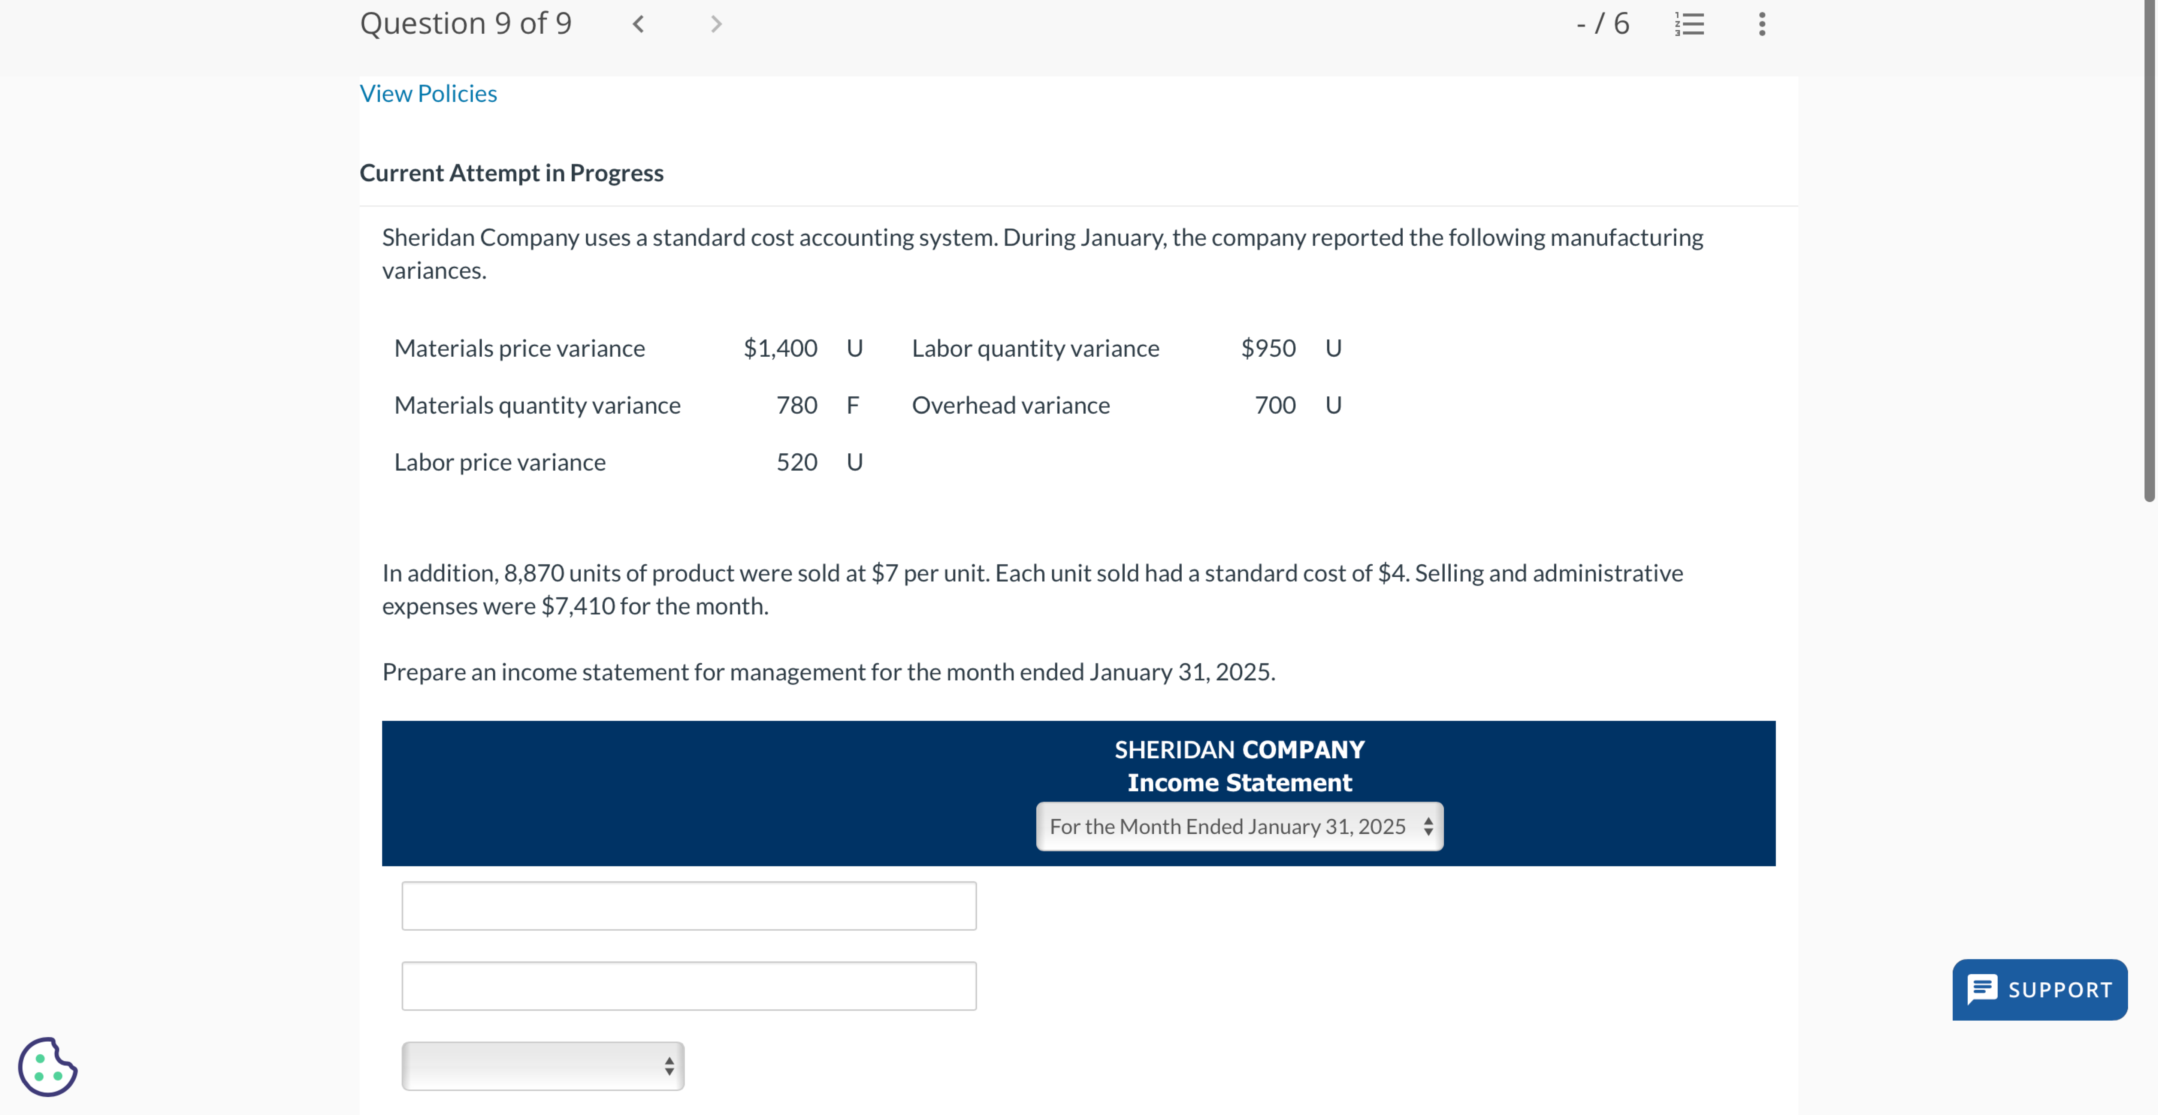Select the 'Current Attempt in Progress' heading
The width and height of the screenshot is (2158, 1115).
coord(511,173)
